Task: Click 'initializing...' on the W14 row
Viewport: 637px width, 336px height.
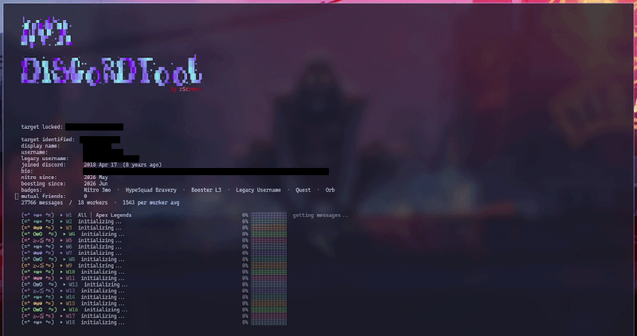Action: click(103, 297)
